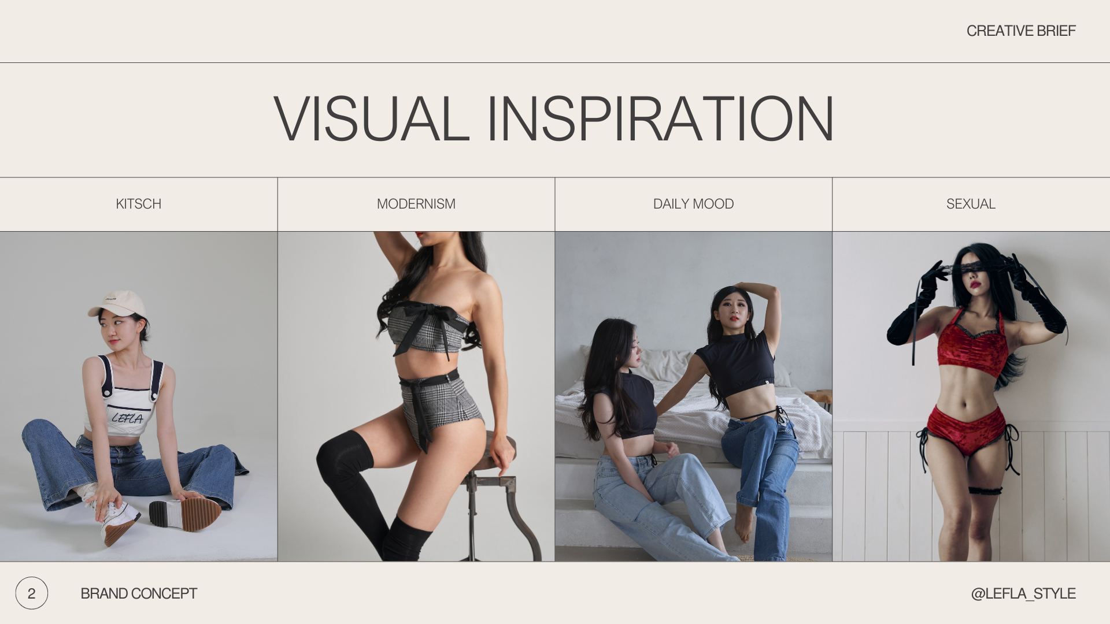Open the @LEFLA_STYLE handle link

click(1023, 593)
